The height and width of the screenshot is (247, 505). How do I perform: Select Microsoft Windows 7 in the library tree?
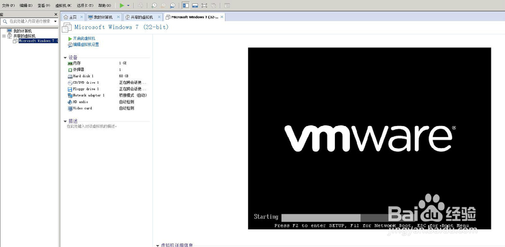38,41
